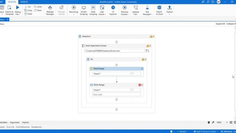Click the Paste button
236x133 pixels.
28,14
